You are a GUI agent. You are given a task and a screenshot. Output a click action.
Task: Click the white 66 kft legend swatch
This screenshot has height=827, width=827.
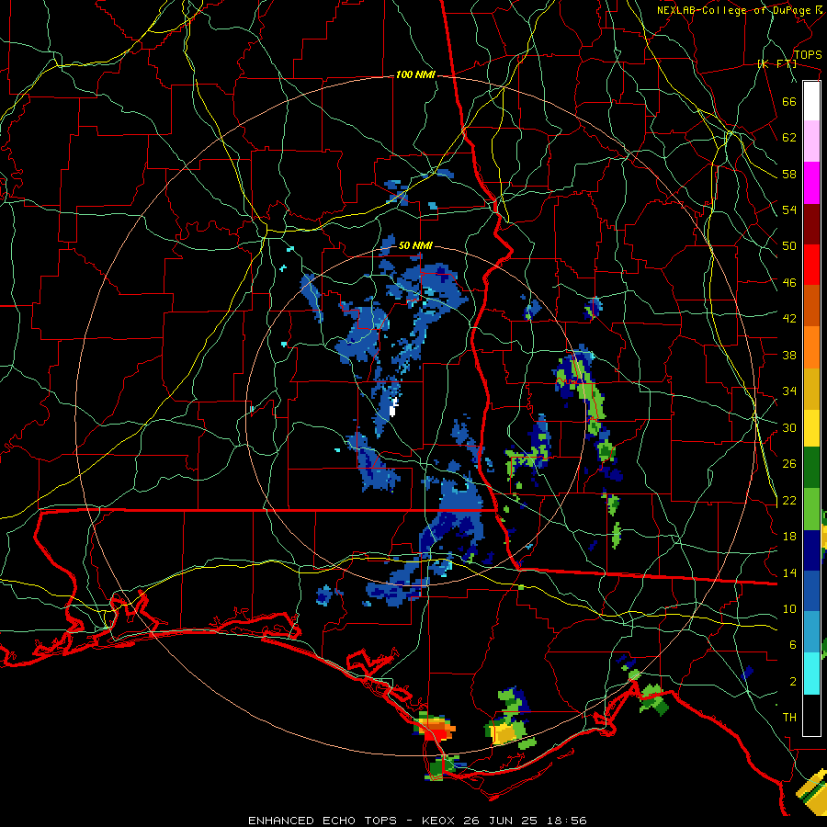811,101
